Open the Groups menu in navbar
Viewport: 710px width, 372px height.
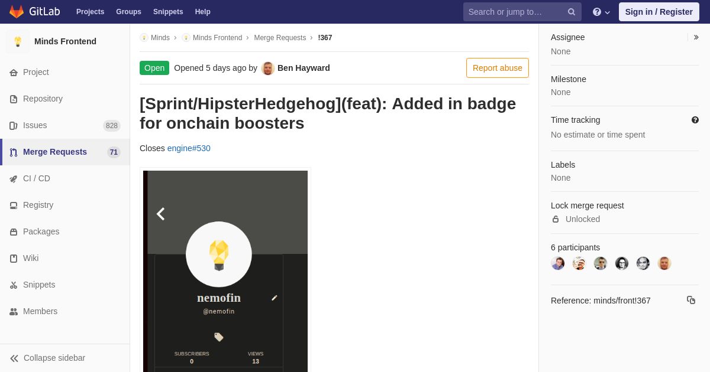click(128, 12)
